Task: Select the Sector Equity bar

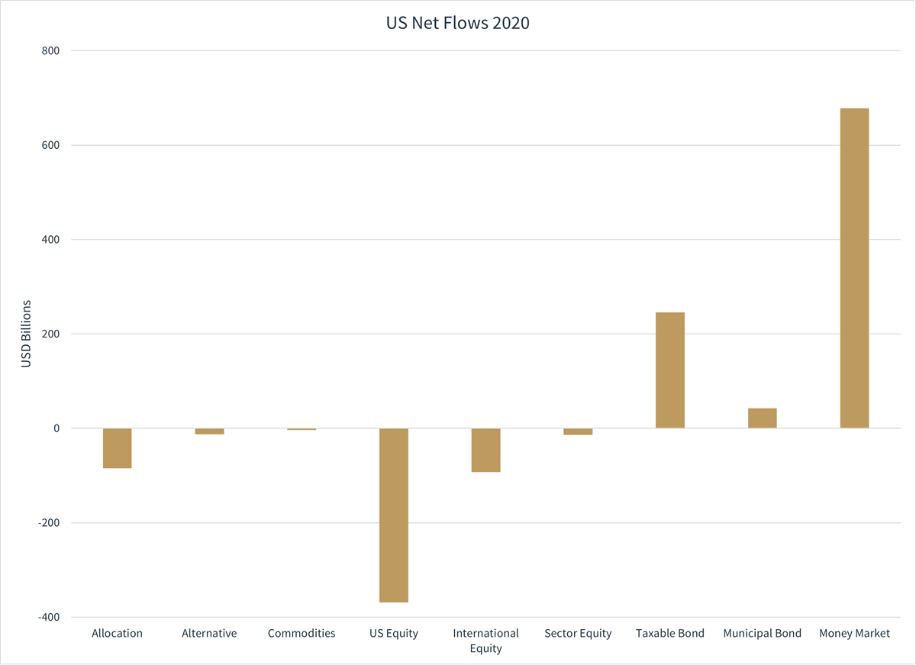Action: [x=578, y=432]
